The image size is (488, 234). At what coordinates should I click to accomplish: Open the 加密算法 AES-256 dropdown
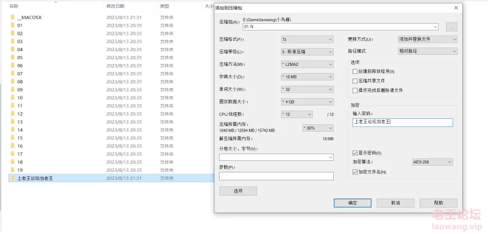(432, 162)
